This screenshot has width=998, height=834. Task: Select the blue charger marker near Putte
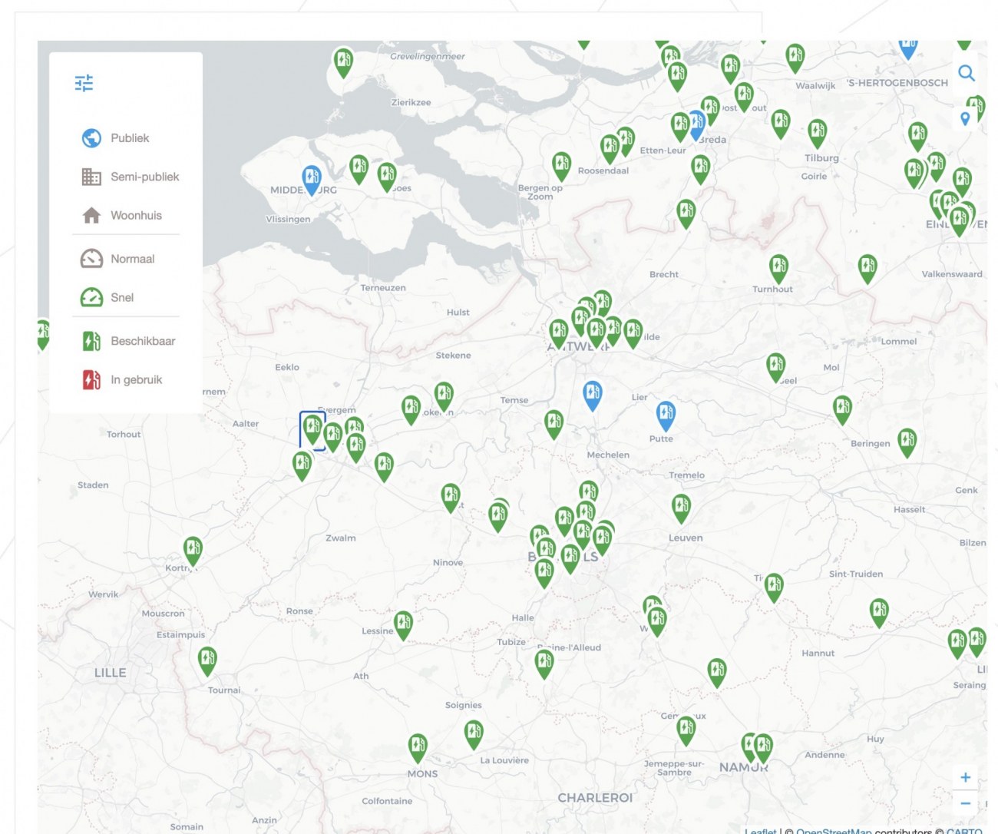[666, 415]
